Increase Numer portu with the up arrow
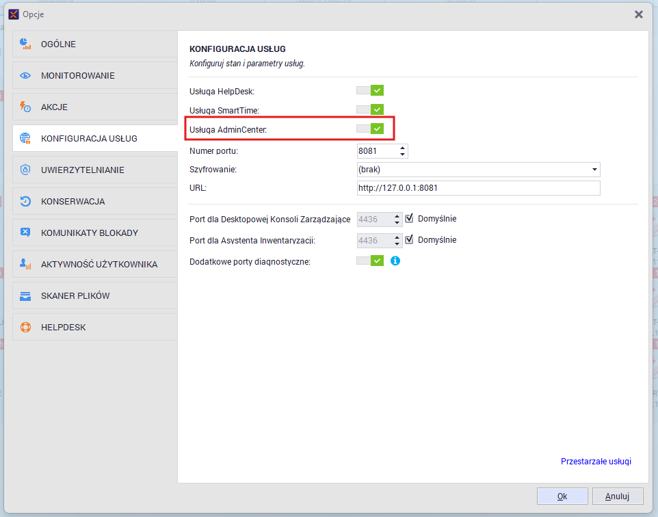 point(402,147)
